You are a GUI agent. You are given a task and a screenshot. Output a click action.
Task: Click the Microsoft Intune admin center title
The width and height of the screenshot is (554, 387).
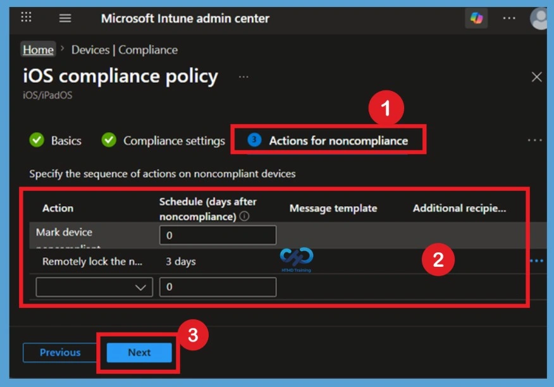tap(185, 18)
